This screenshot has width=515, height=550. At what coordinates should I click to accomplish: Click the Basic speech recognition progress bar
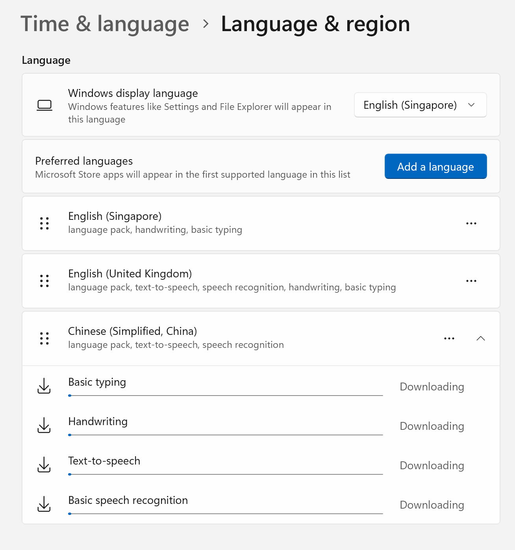226,514
